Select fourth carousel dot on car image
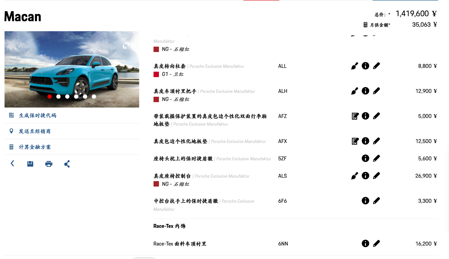449x259 pixels. pyautogui.click(x=76, y=96)
